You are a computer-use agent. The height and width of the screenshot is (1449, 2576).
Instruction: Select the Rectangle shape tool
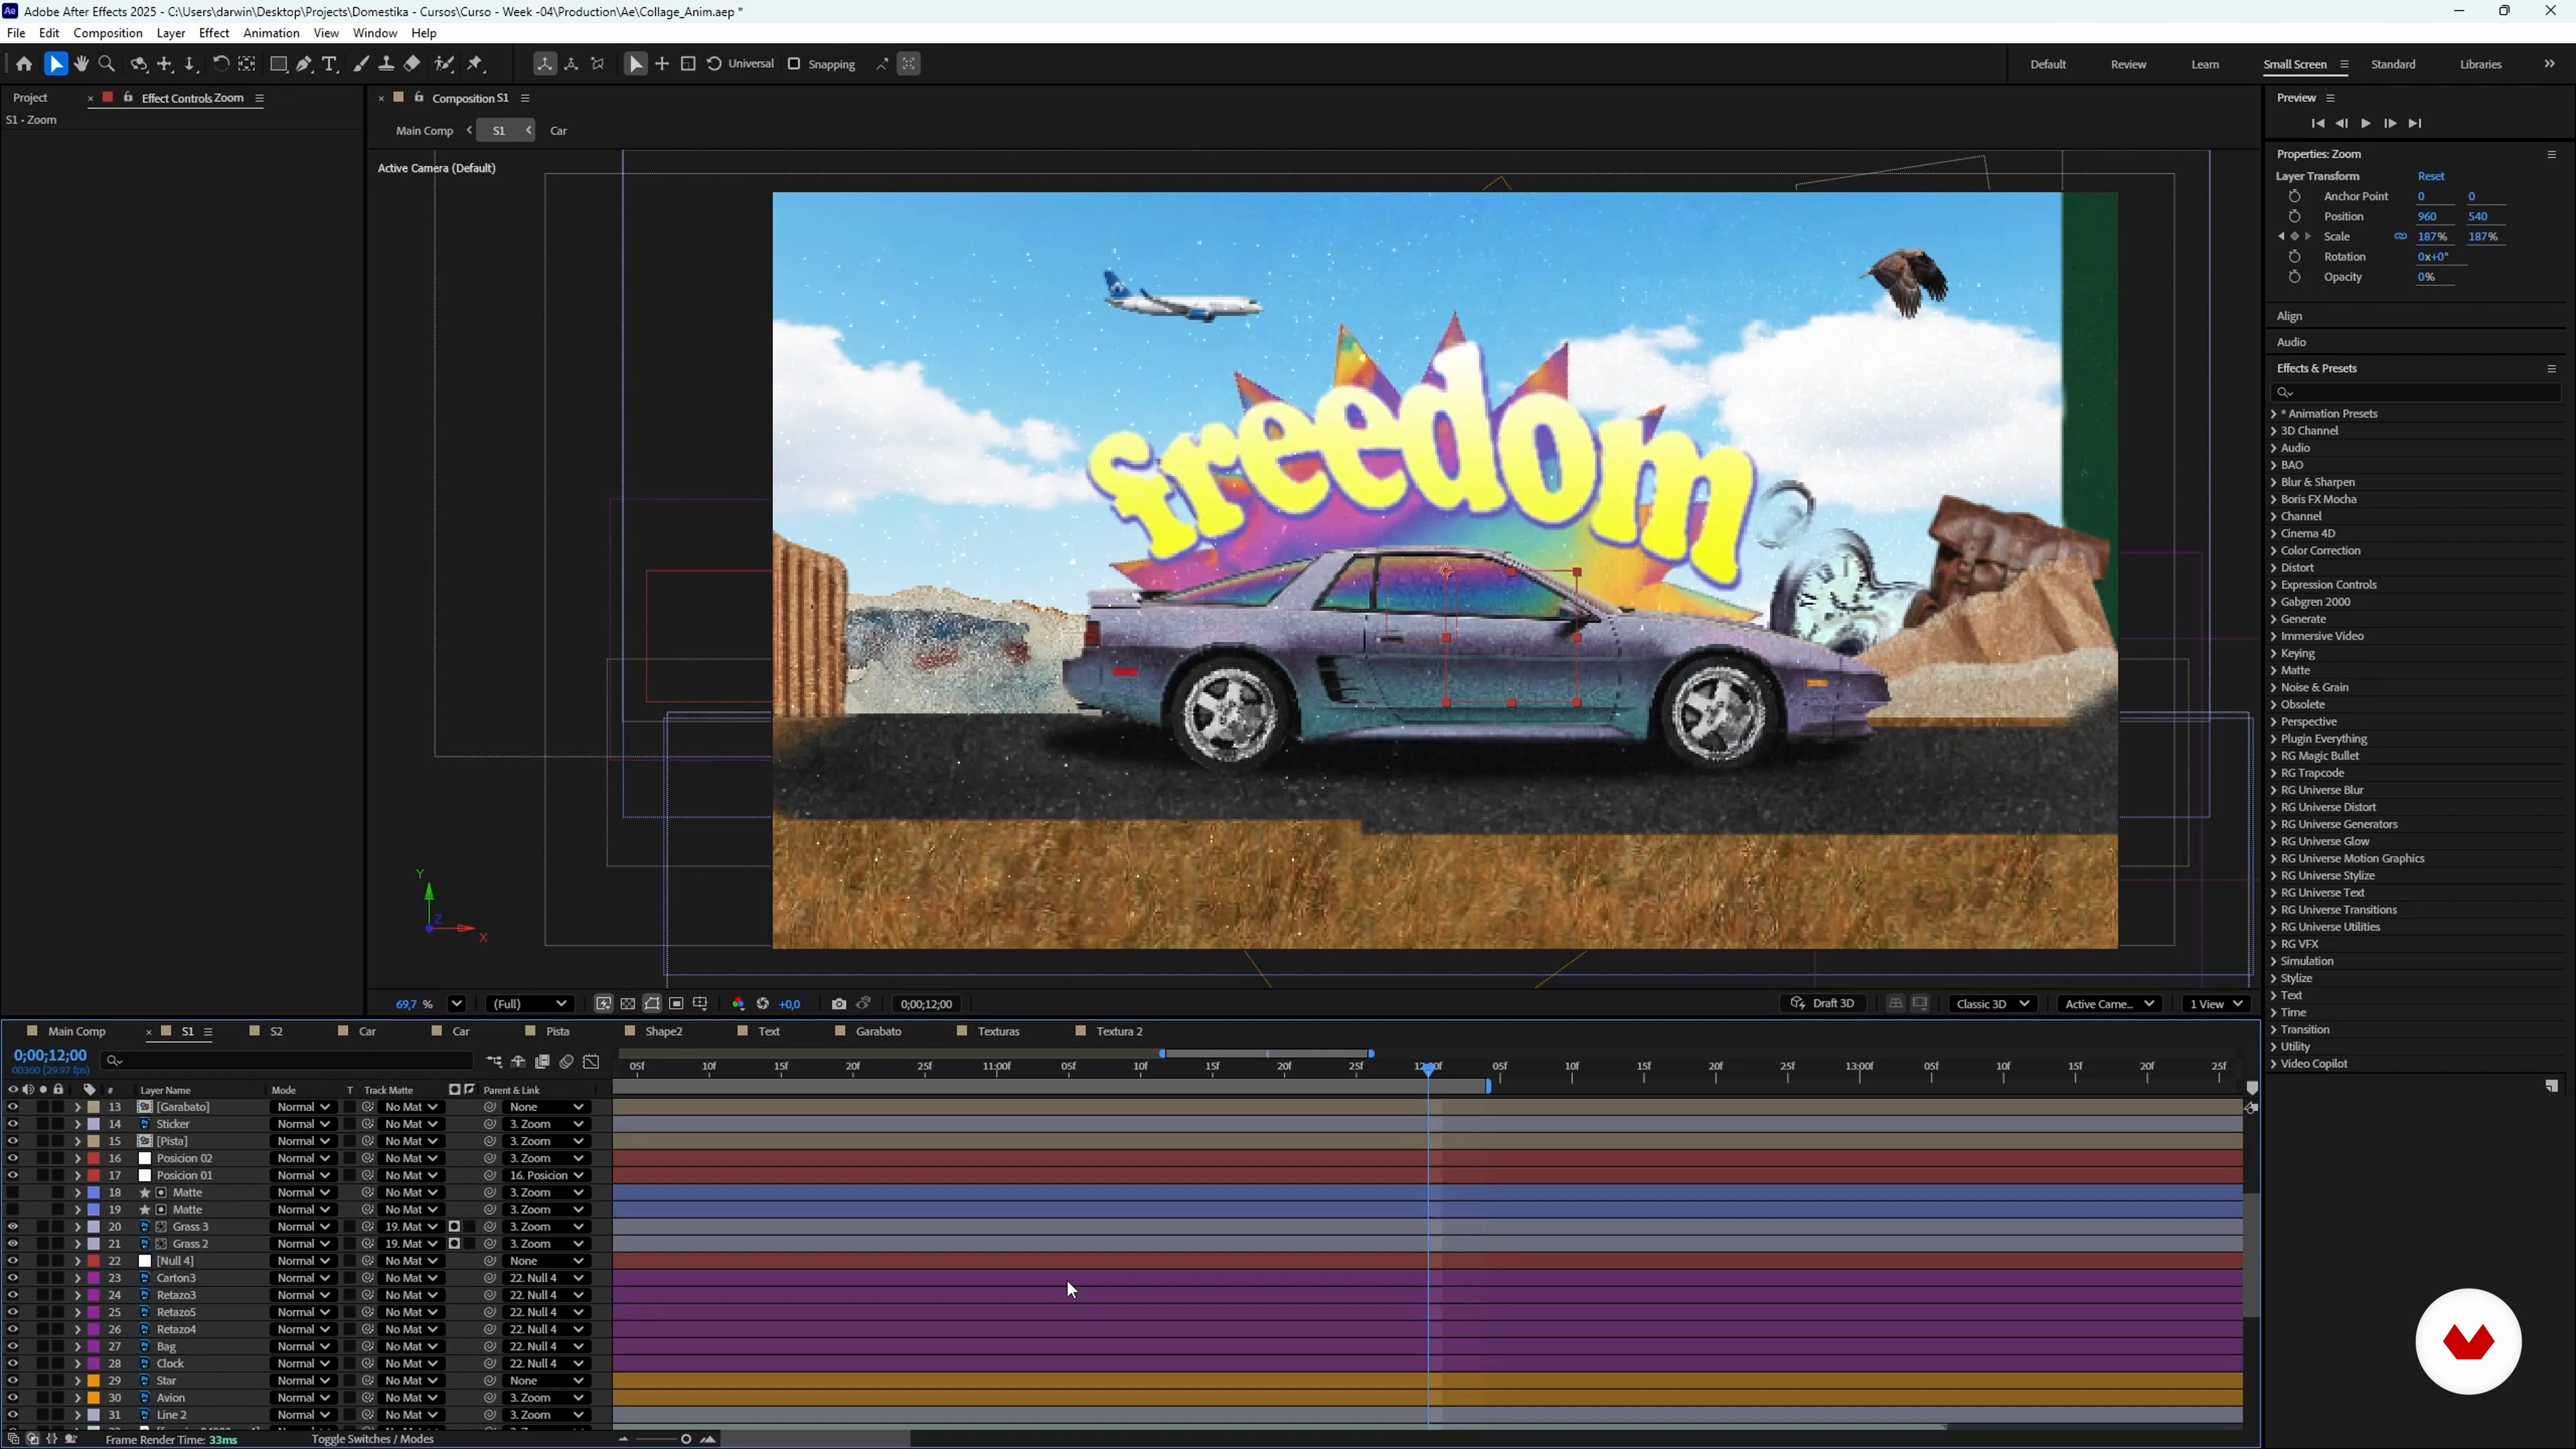coord(279,64)
